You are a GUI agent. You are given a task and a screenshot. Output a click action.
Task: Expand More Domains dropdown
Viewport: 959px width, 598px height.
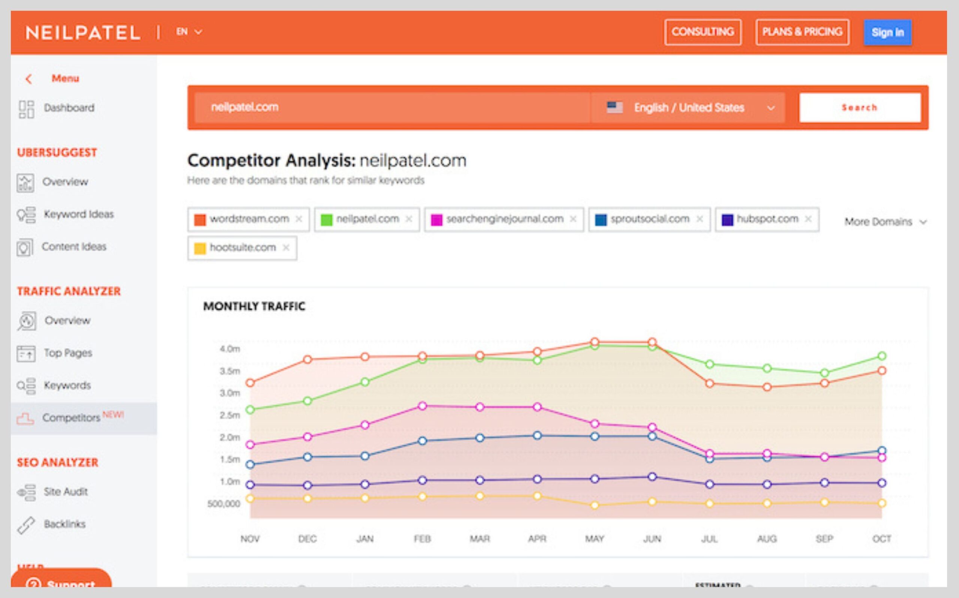(x=886, y=221)
